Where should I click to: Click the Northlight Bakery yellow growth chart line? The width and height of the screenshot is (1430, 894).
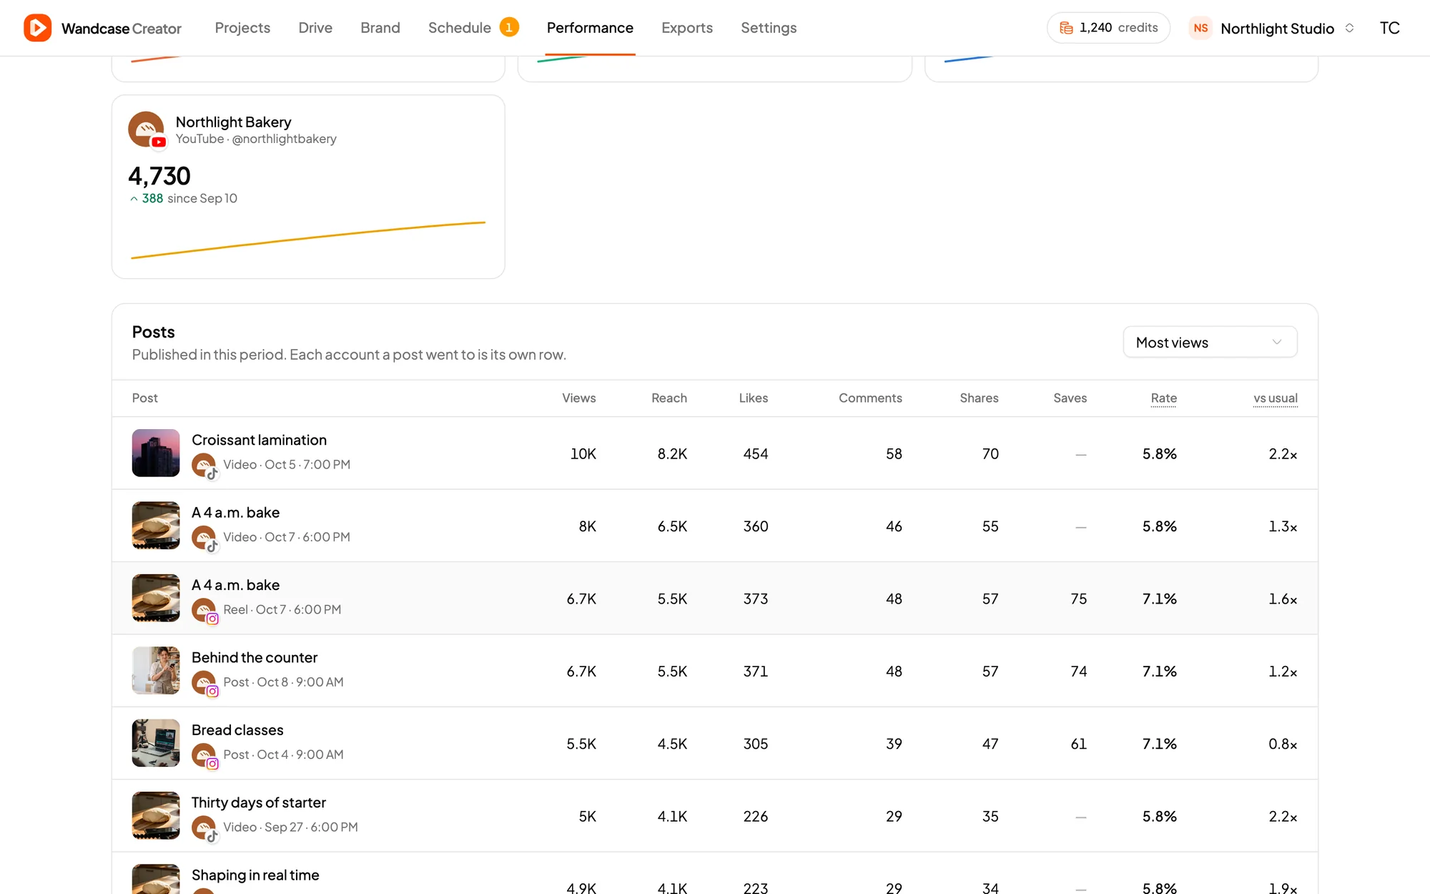click(x=308, y=240)
